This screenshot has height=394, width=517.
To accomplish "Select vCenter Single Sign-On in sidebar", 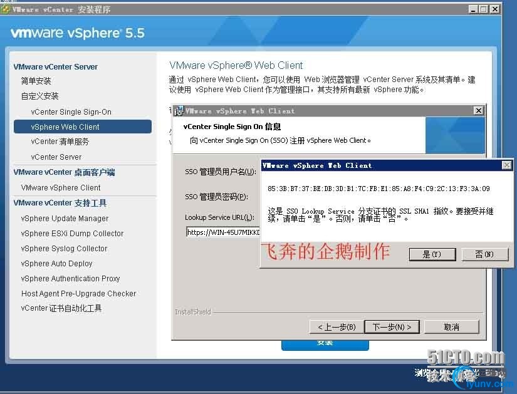I will (71, 112).
